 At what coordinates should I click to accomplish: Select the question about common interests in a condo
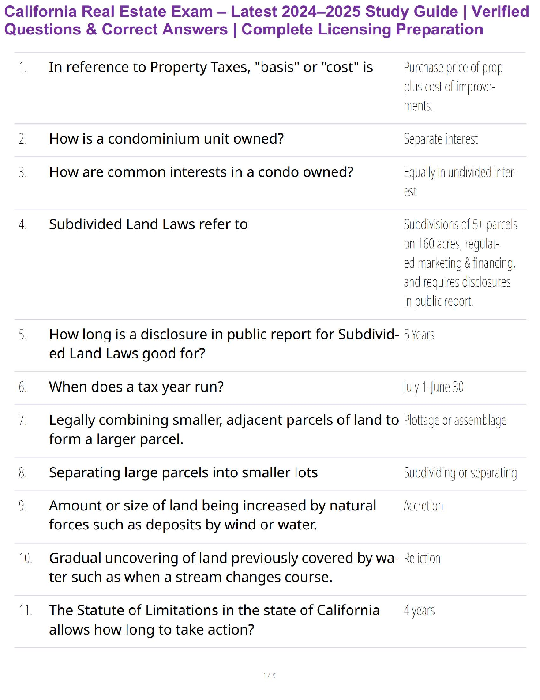[201, 172]
